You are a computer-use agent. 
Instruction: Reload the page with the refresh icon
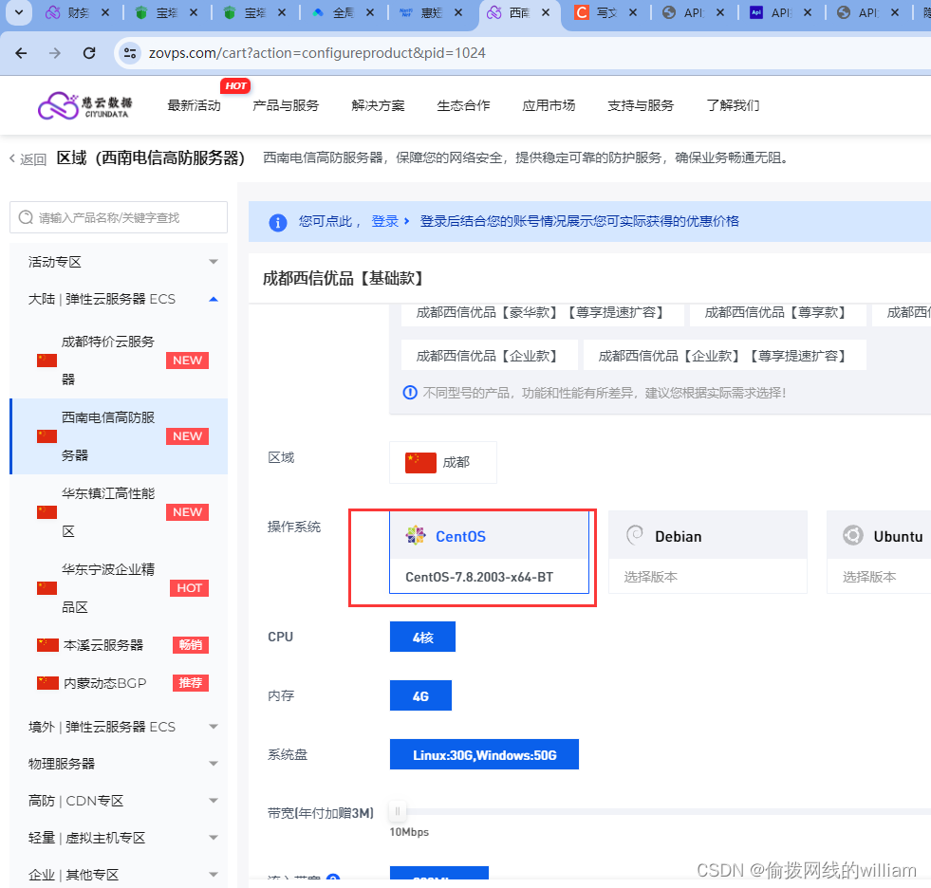(x=88, y=53)
